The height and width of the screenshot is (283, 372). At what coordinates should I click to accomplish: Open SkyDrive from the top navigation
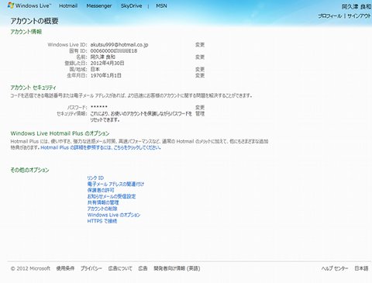coord(131,5)
